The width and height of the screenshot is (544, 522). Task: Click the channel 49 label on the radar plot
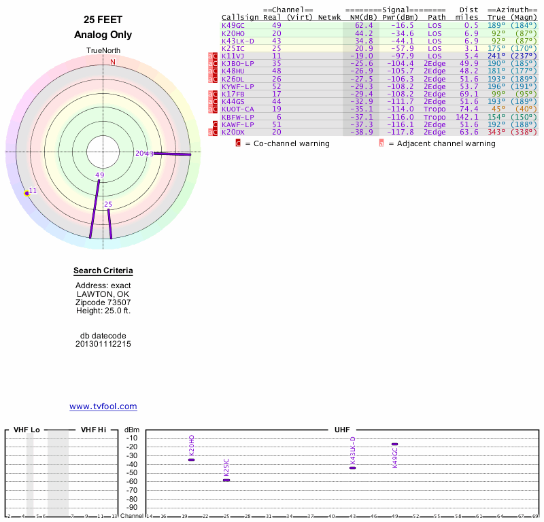(x=100, y=175)
